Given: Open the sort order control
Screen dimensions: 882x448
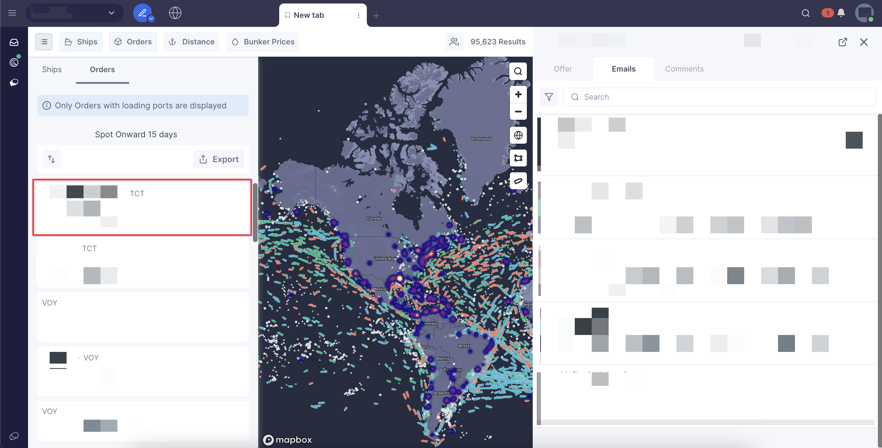Looking at the screenshot, I should click(x=51, y=159).
